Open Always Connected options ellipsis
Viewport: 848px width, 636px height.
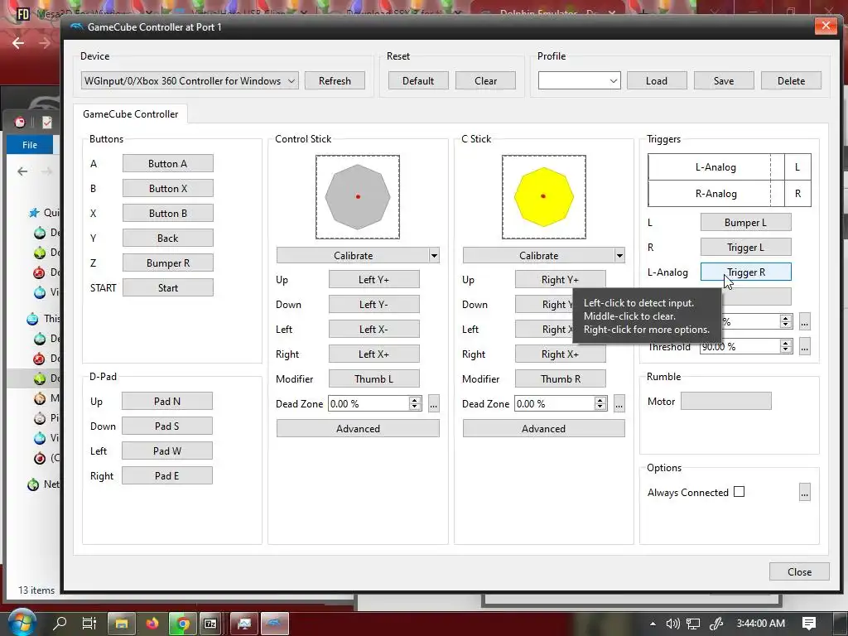coord(805,492)
